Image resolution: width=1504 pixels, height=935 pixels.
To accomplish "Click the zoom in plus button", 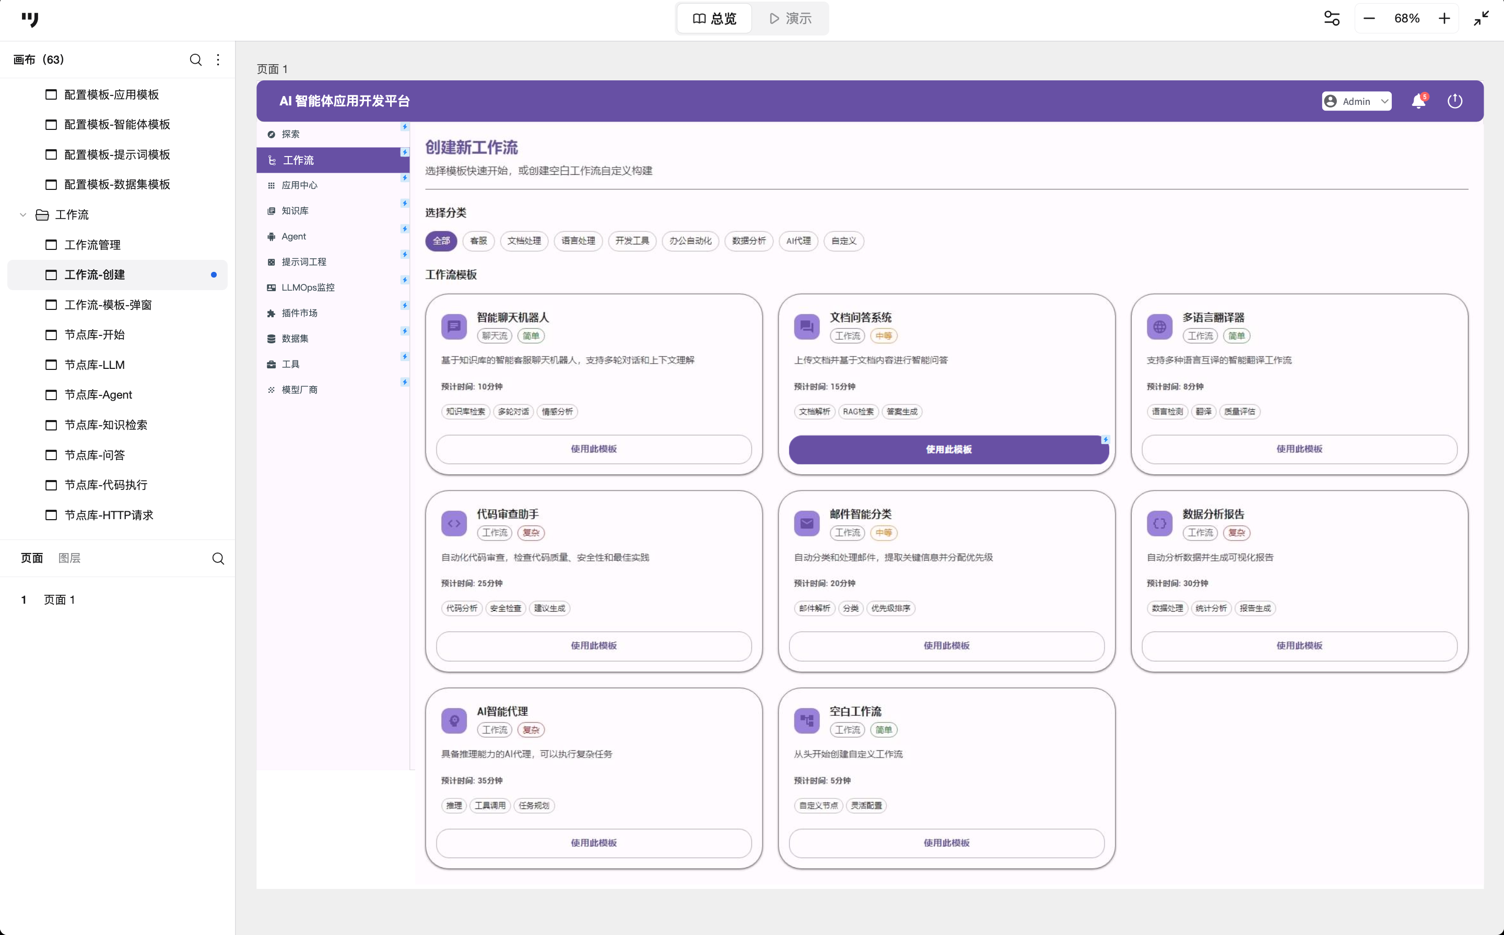I will coord(1444,19).
